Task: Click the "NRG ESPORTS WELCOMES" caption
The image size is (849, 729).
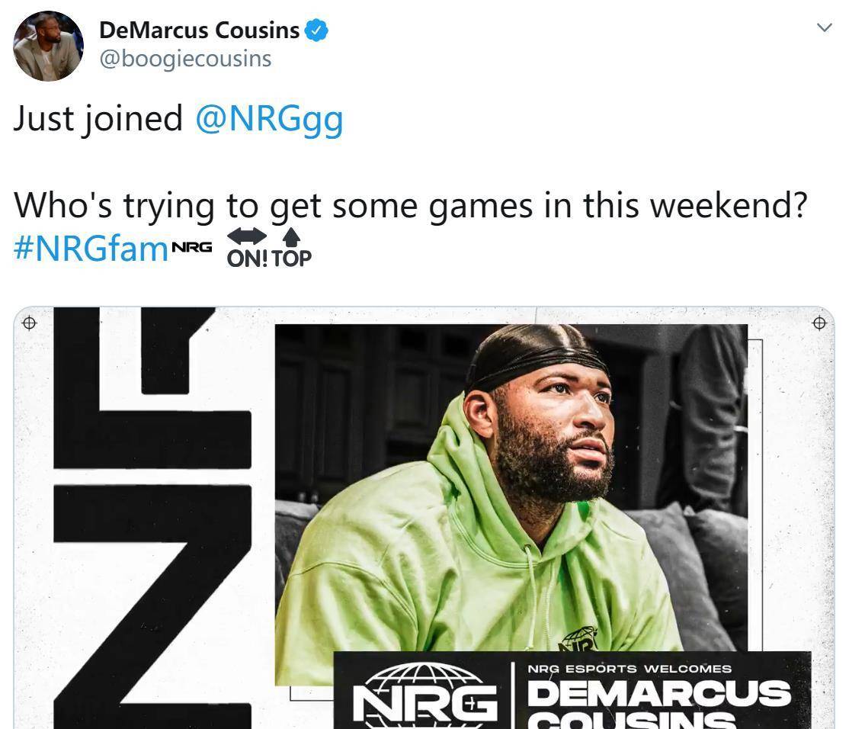Action: pos(630,669)
